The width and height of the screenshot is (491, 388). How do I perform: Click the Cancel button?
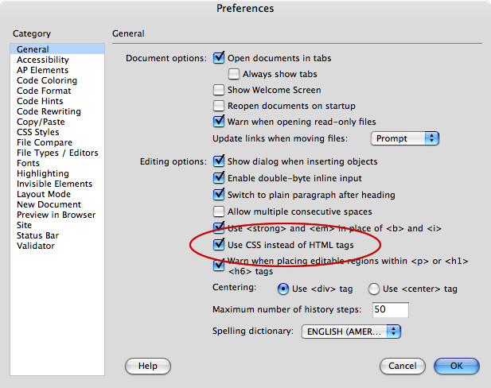(x=403, y=366)
